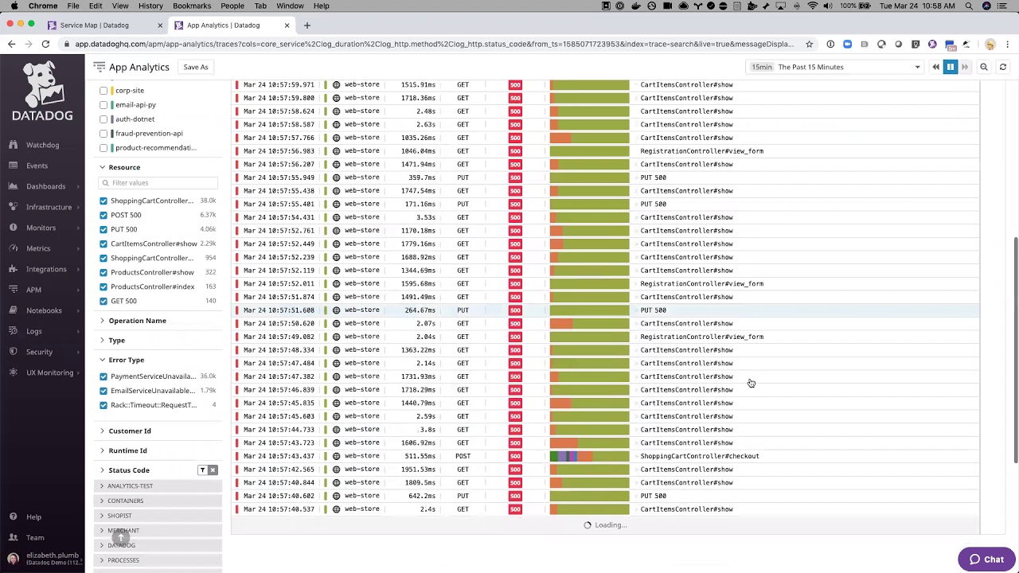Check the fraud-prevention-api checkbox
This screenshot has height=573, width=1019.
pos(103,134)
